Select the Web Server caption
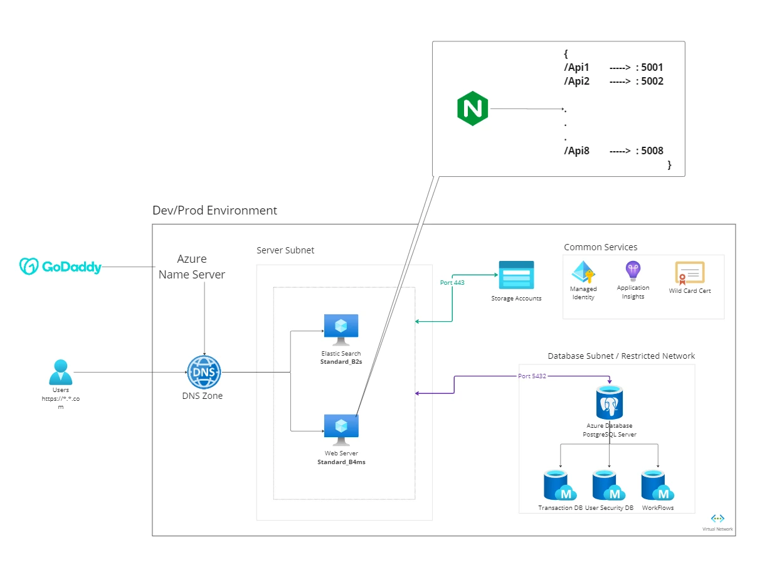The height and width of the screenshot is (567, 772). pos(341,453)
